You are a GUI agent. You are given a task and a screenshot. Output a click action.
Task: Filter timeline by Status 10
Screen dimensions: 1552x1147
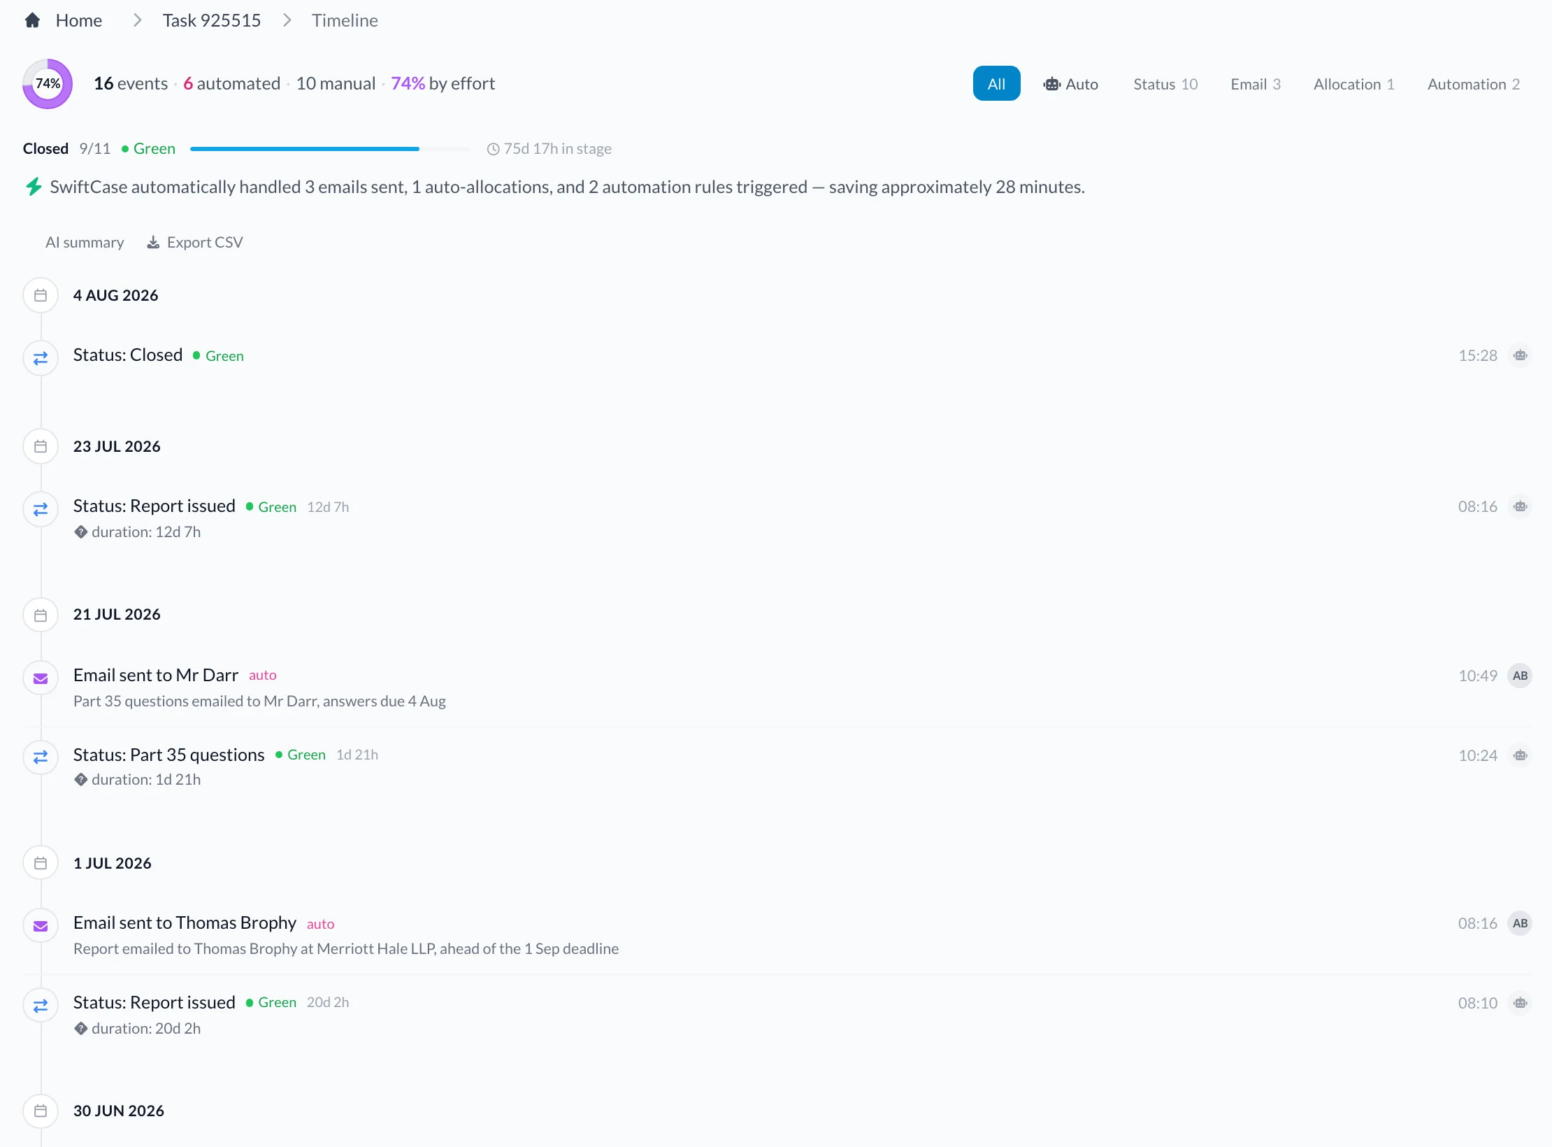coord(1165,84)
